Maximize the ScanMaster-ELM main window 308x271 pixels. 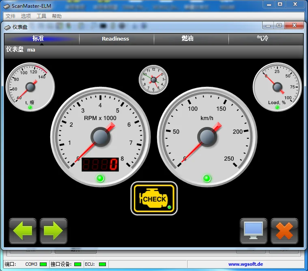point(280,4)
